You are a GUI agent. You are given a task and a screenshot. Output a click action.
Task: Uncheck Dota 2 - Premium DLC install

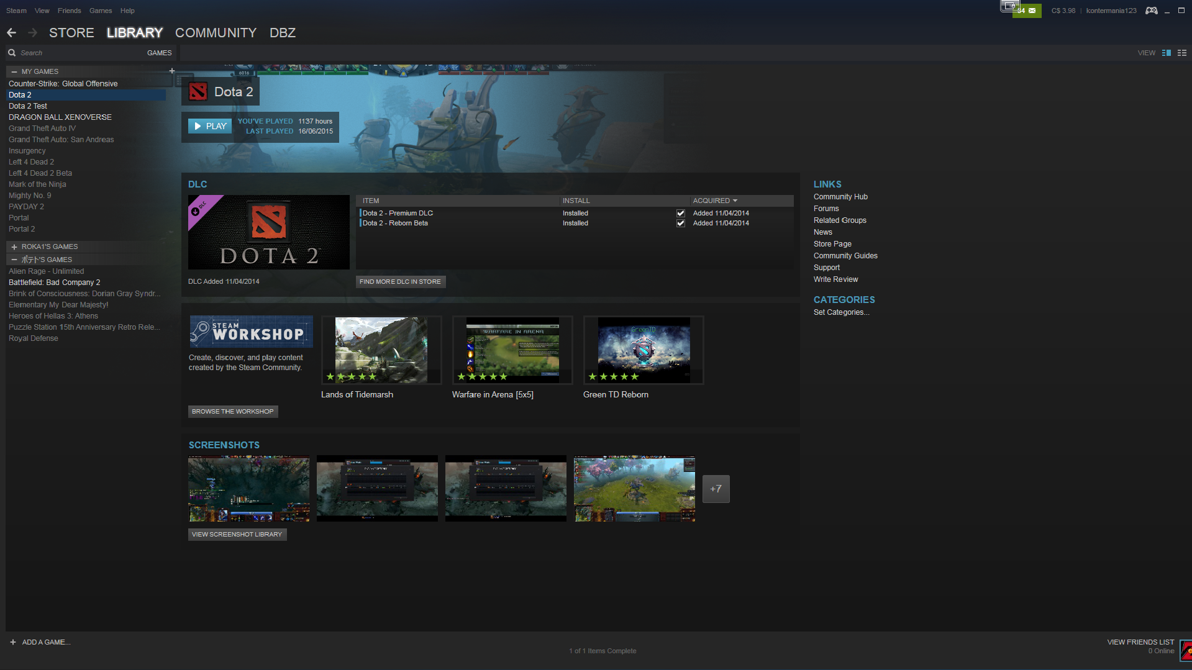[x=681, y=213]
